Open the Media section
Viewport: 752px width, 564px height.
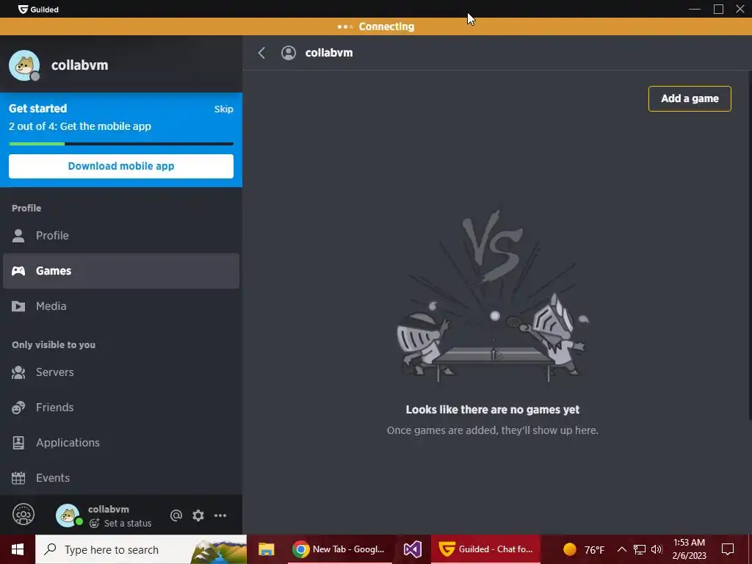[121, 306]
